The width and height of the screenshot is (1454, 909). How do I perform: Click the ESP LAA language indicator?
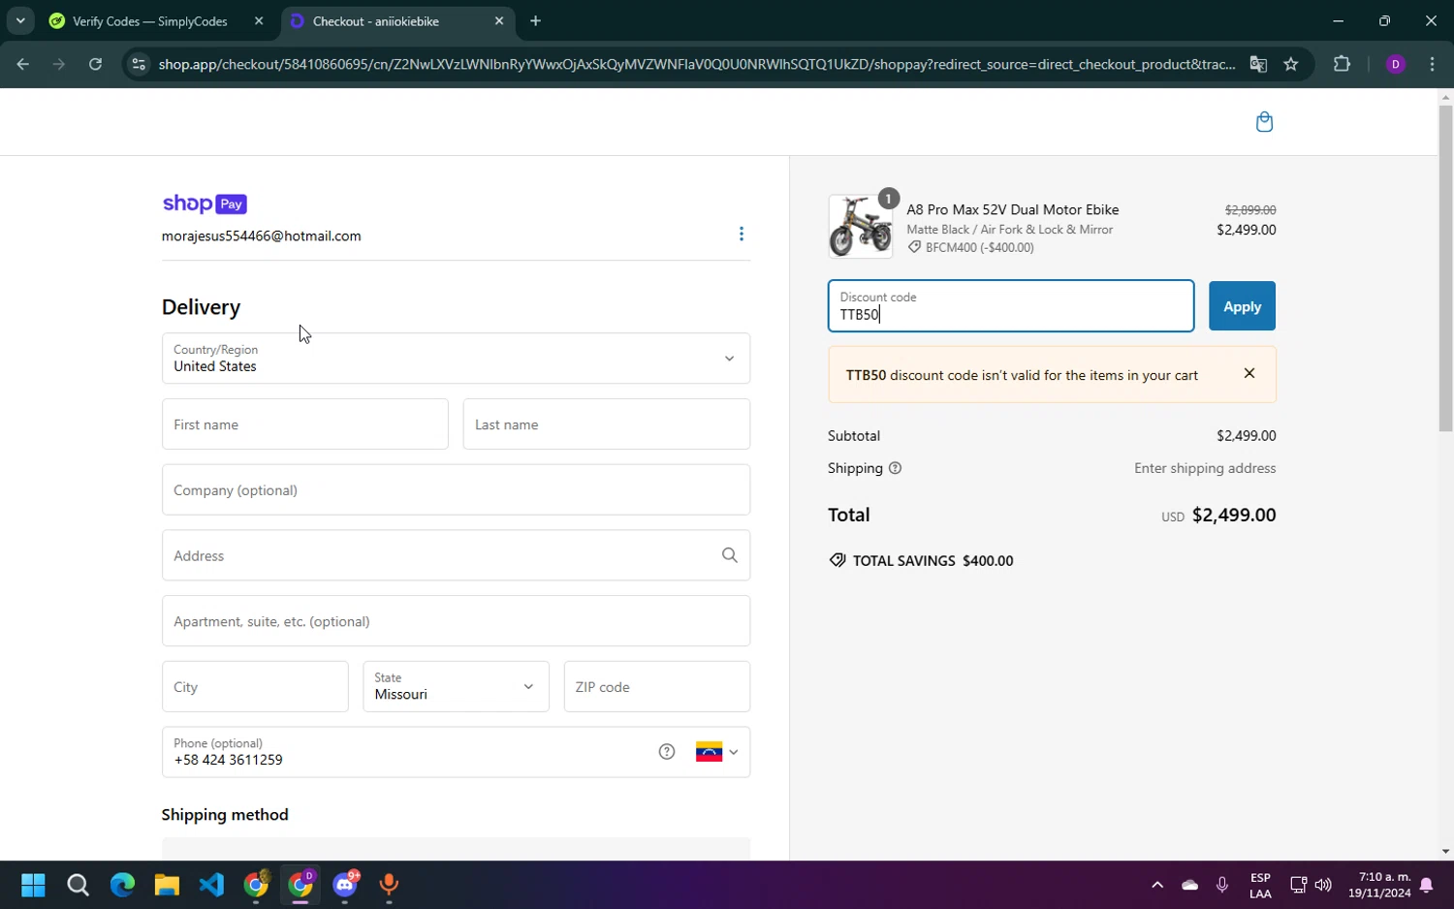(x=1260, y=885)
